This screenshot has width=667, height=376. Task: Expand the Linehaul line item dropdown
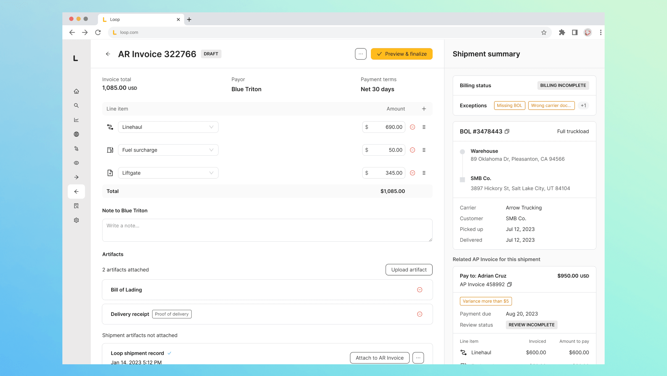click(211, 127)
